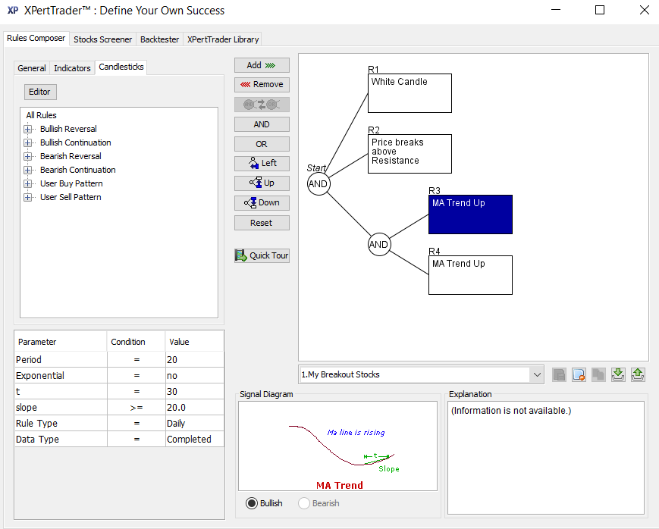Select the R2 Price breaks above Resistance box
Screen dimensions: 659x529
click(410, 154)
